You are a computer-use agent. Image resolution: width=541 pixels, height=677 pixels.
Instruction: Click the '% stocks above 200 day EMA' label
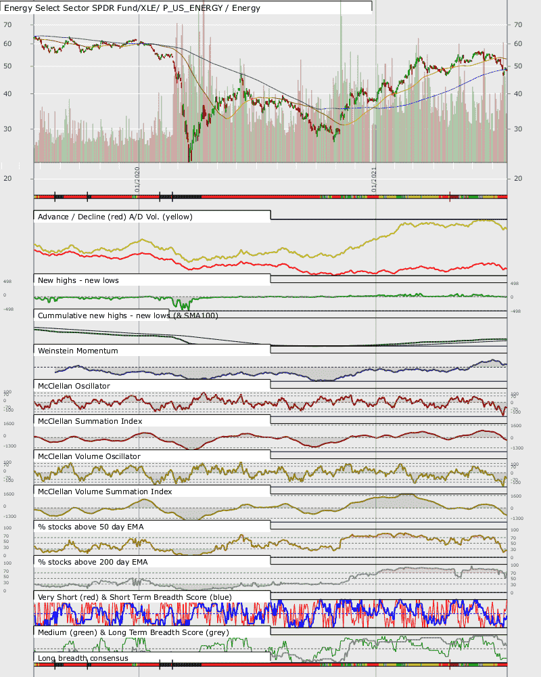coord(93,562)
